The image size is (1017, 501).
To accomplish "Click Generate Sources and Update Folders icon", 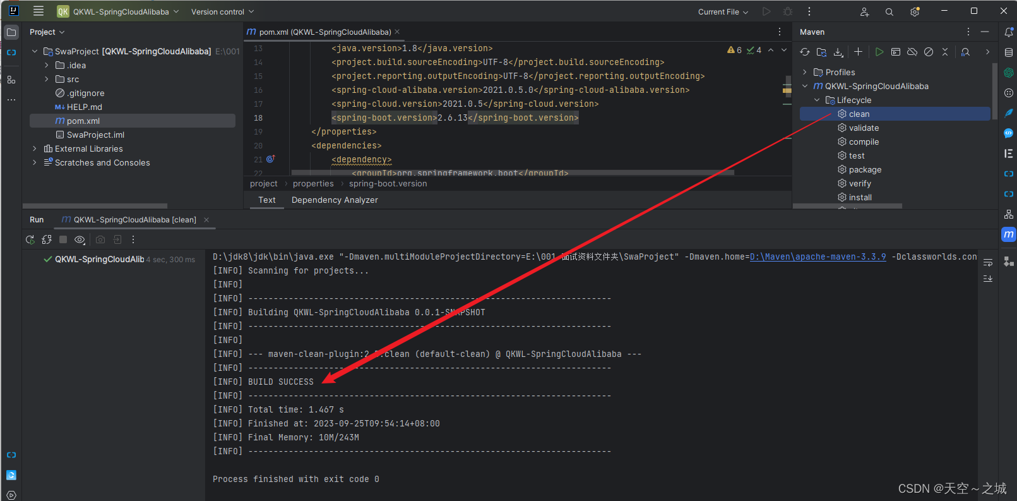I will point(821,52).
